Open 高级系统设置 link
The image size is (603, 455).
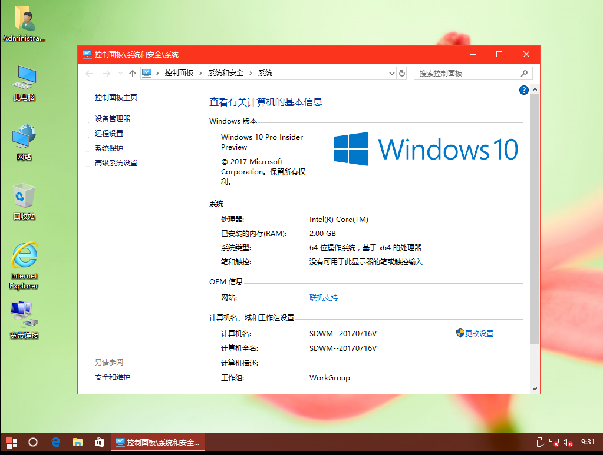point(116,163)
